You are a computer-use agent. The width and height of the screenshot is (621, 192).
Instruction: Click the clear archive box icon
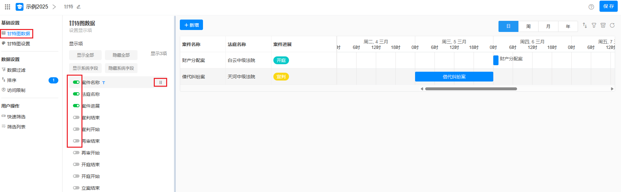click(x=603, y=25)
